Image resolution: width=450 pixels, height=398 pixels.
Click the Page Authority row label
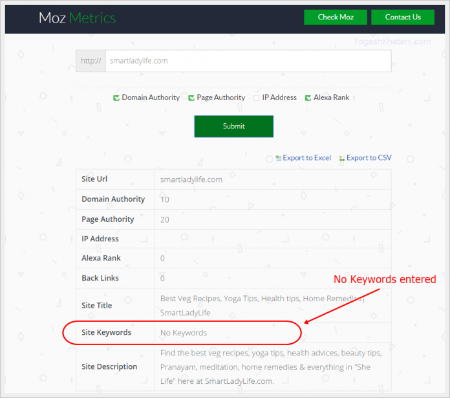click(x=108, y=219)
